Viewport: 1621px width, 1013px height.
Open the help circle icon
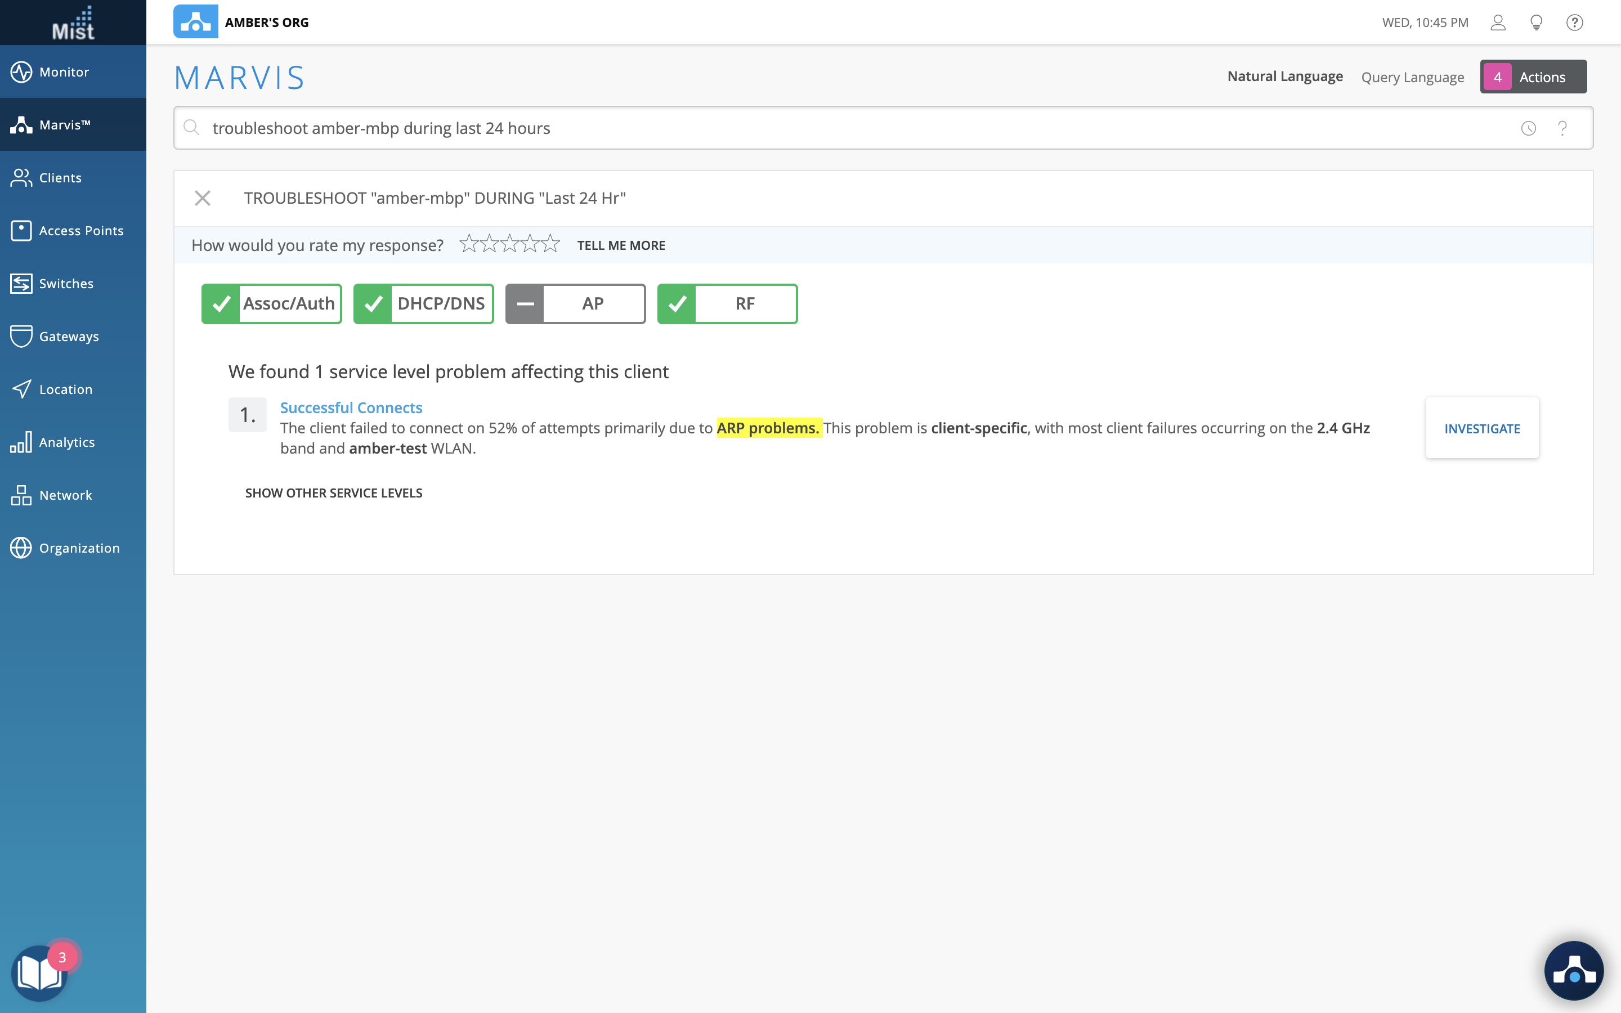pos(1574,23)
